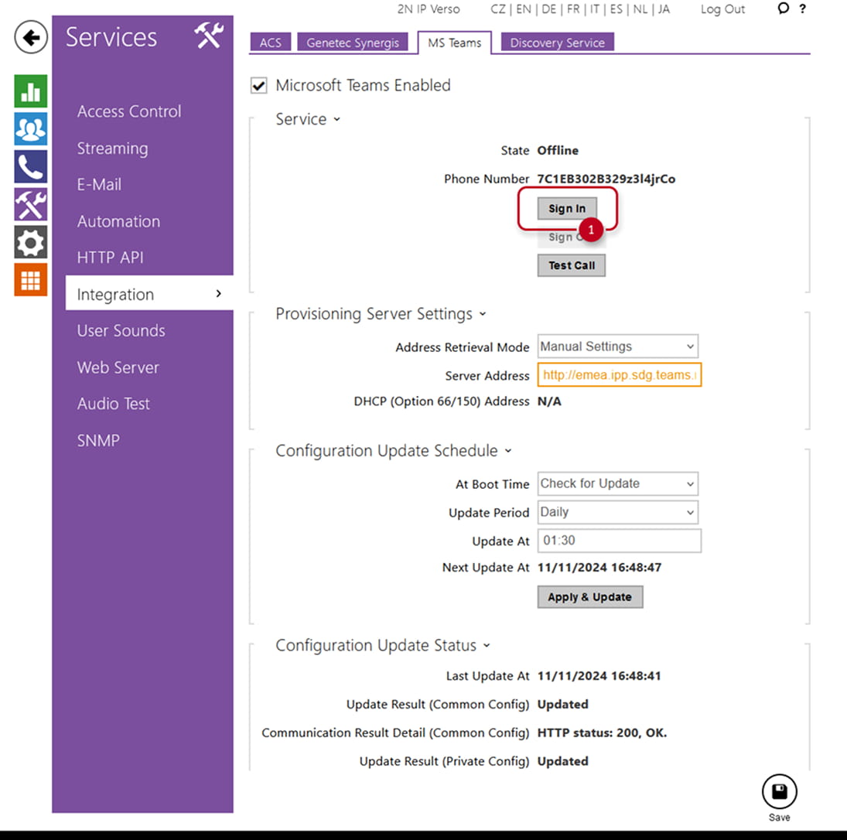
Task: Open Web Server menu item
Action: pos(118,367)
